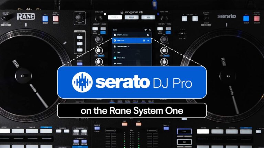Tap the icon at right of the INTERNAL row

148,35
